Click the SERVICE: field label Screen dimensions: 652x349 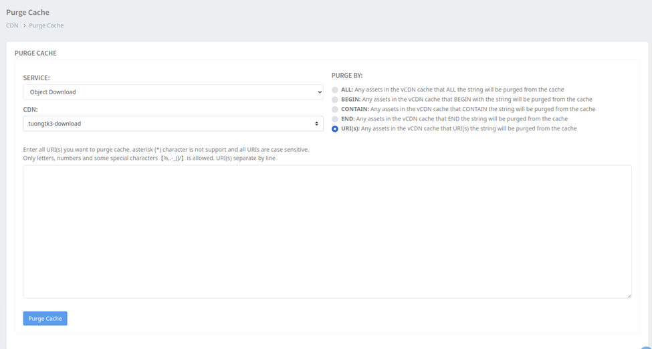[36, 78]
